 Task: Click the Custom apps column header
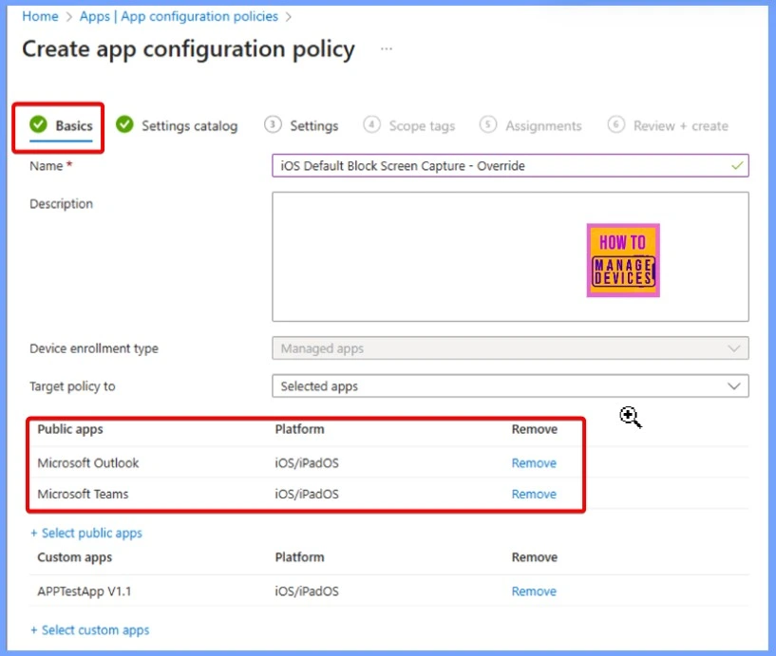coord(75,557)
